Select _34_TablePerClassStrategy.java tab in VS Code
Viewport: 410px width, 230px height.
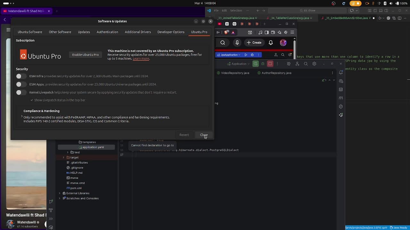(290, 18)
